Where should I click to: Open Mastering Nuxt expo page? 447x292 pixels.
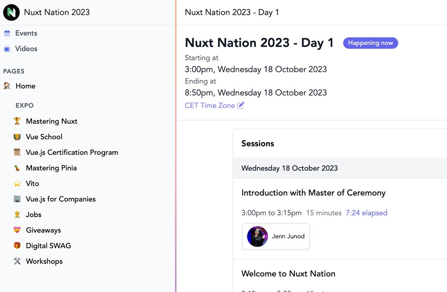click(52, 121)
